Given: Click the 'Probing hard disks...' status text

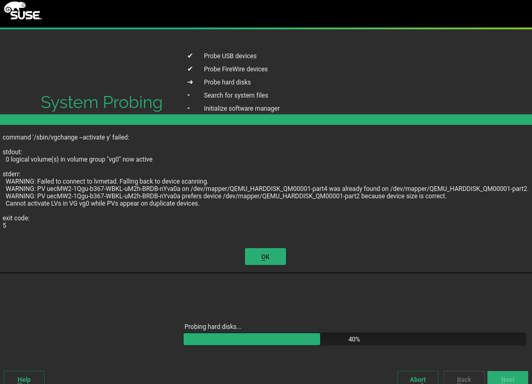Looking at the screenshot, I should click(213, 327).
